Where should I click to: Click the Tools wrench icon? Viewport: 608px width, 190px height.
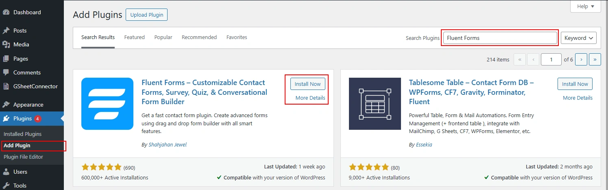coord(6,186)
